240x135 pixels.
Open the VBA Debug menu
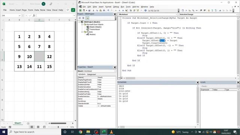coord(116,7)
